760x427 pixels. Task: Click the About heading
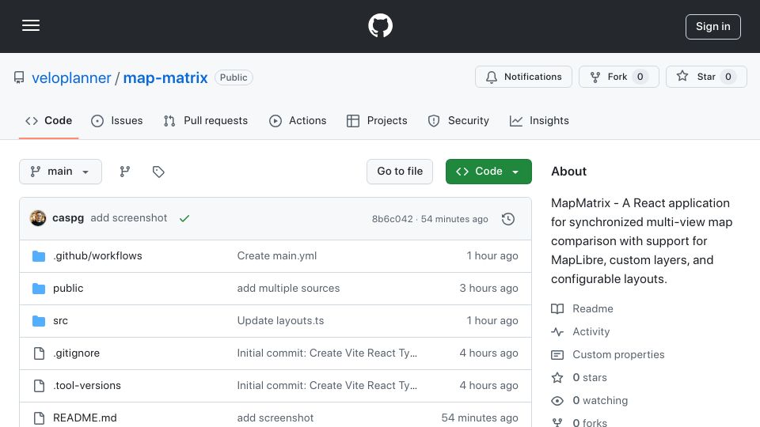tap(568, 172)
